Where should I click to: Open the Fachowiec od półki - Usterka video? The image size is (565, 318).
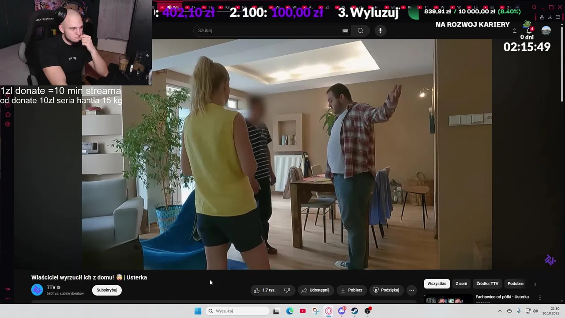(x=502, y=297)
